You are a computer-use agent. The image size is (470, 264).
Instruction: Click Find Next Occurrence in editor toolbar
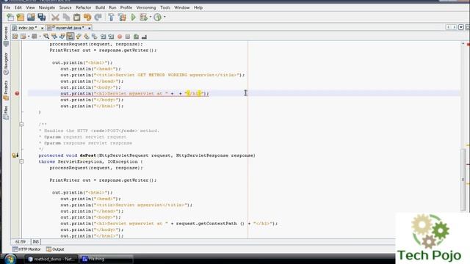pyautogui.click(x=62, y=37)
